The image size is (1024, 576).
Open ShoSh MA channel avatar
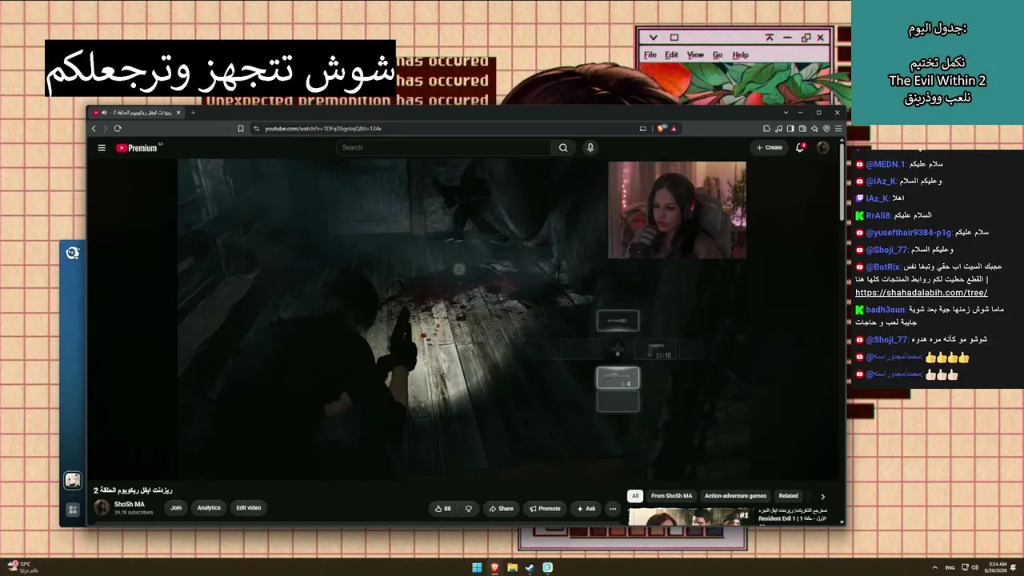click(102, 508)
